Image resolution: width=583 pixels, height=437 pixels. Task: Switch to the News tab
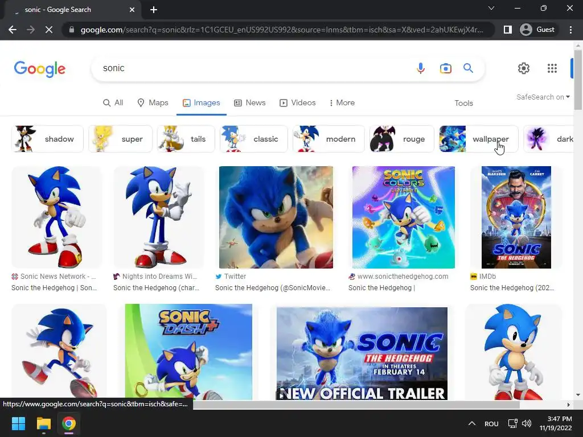pyautogui.click(x=249, y=103)
